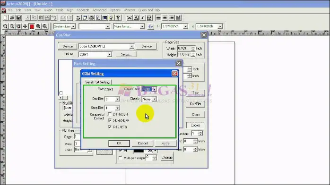Click the Save floppy disk icon
The height and width of the screenshot is (185, 330).
[18, 18]
